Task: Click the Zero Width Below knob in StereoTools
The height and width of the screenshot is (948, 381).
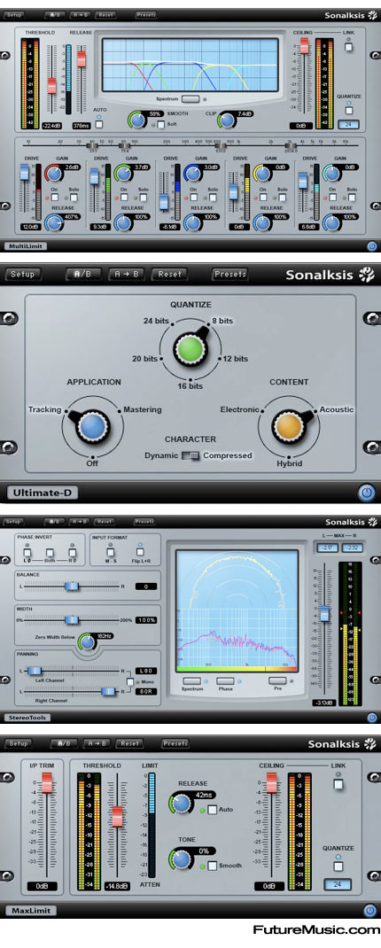Action: [88, 642]
